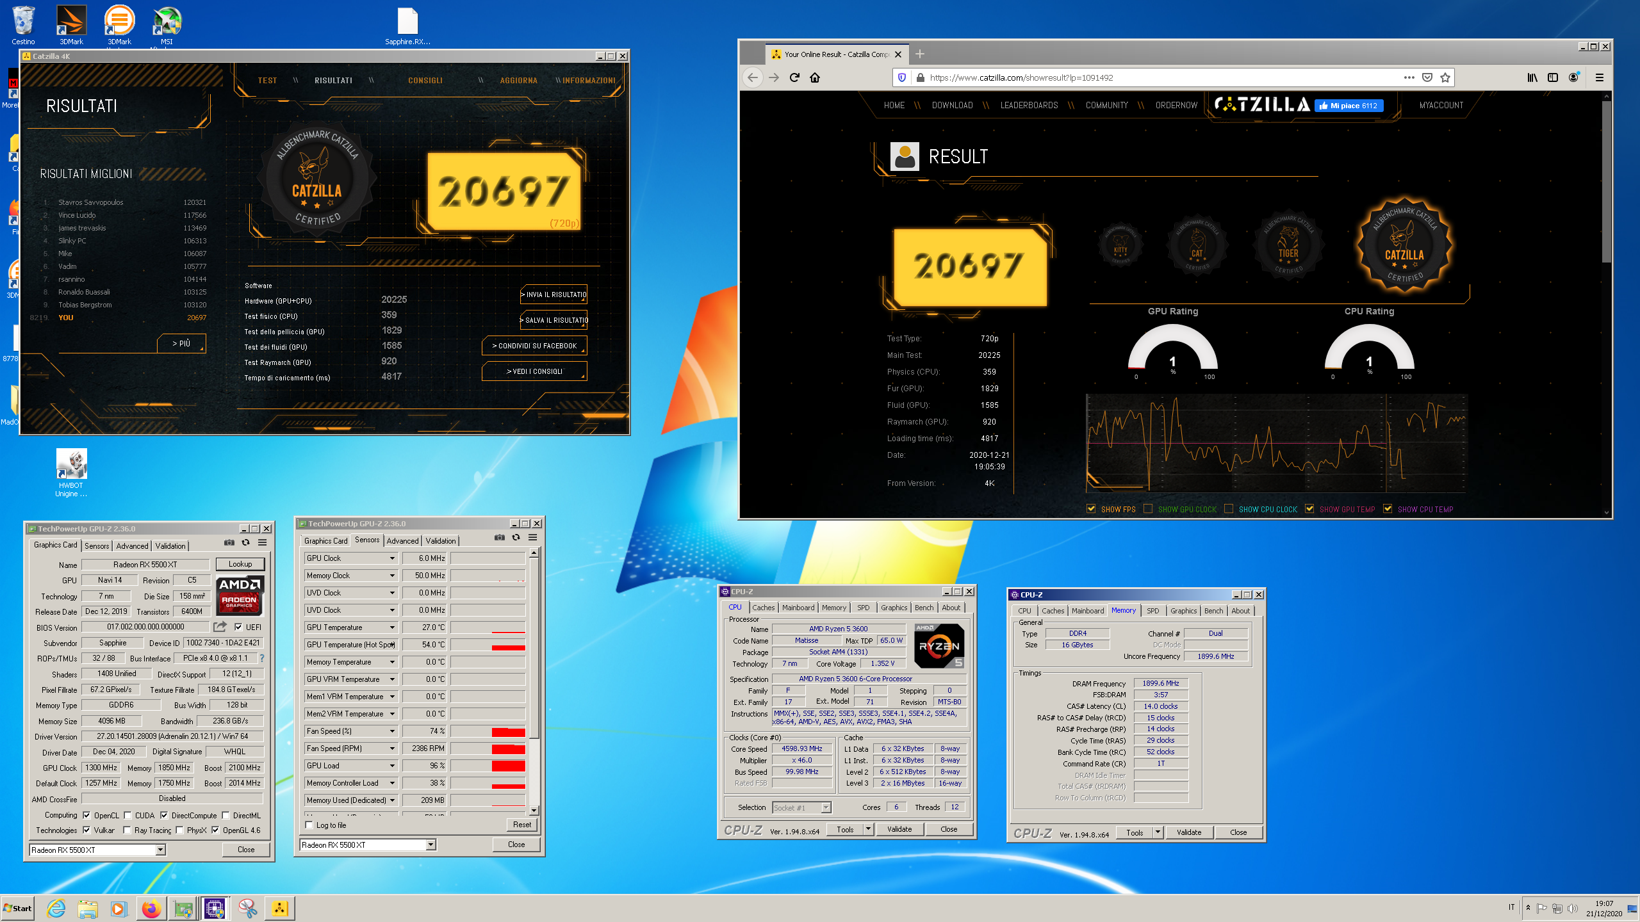This screenshot has height=922, width=1640.
Task: Toggle DirectML checkbox in GPU-Z
Action: point(225,816)
